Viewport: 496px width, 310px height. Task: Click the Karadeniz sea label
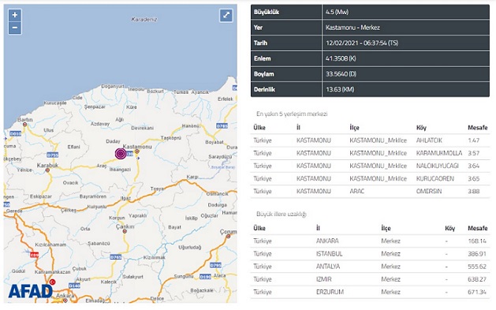pyautogui.click(x=144, y=20)
